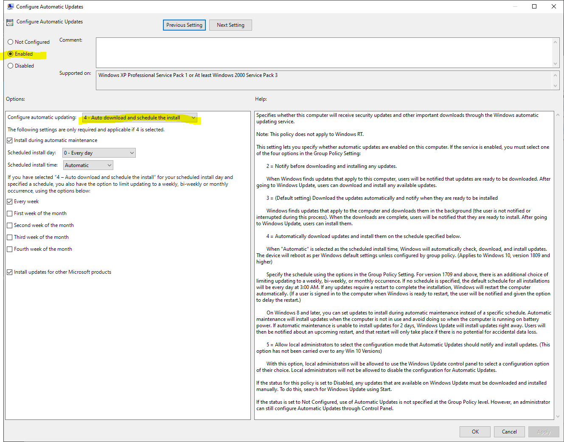Image resolution: width=564 pixels, height=442 pixels.
Task: Click the "Scheduled install day:" label
Action: coord(32,153)
